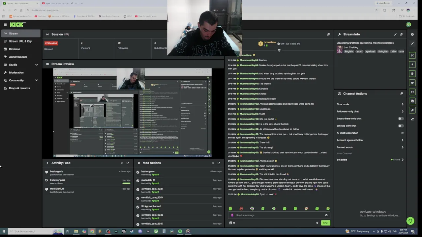Filter the Mod Actions list
Screen dimensions: 422x237
(x=213, y=163)
